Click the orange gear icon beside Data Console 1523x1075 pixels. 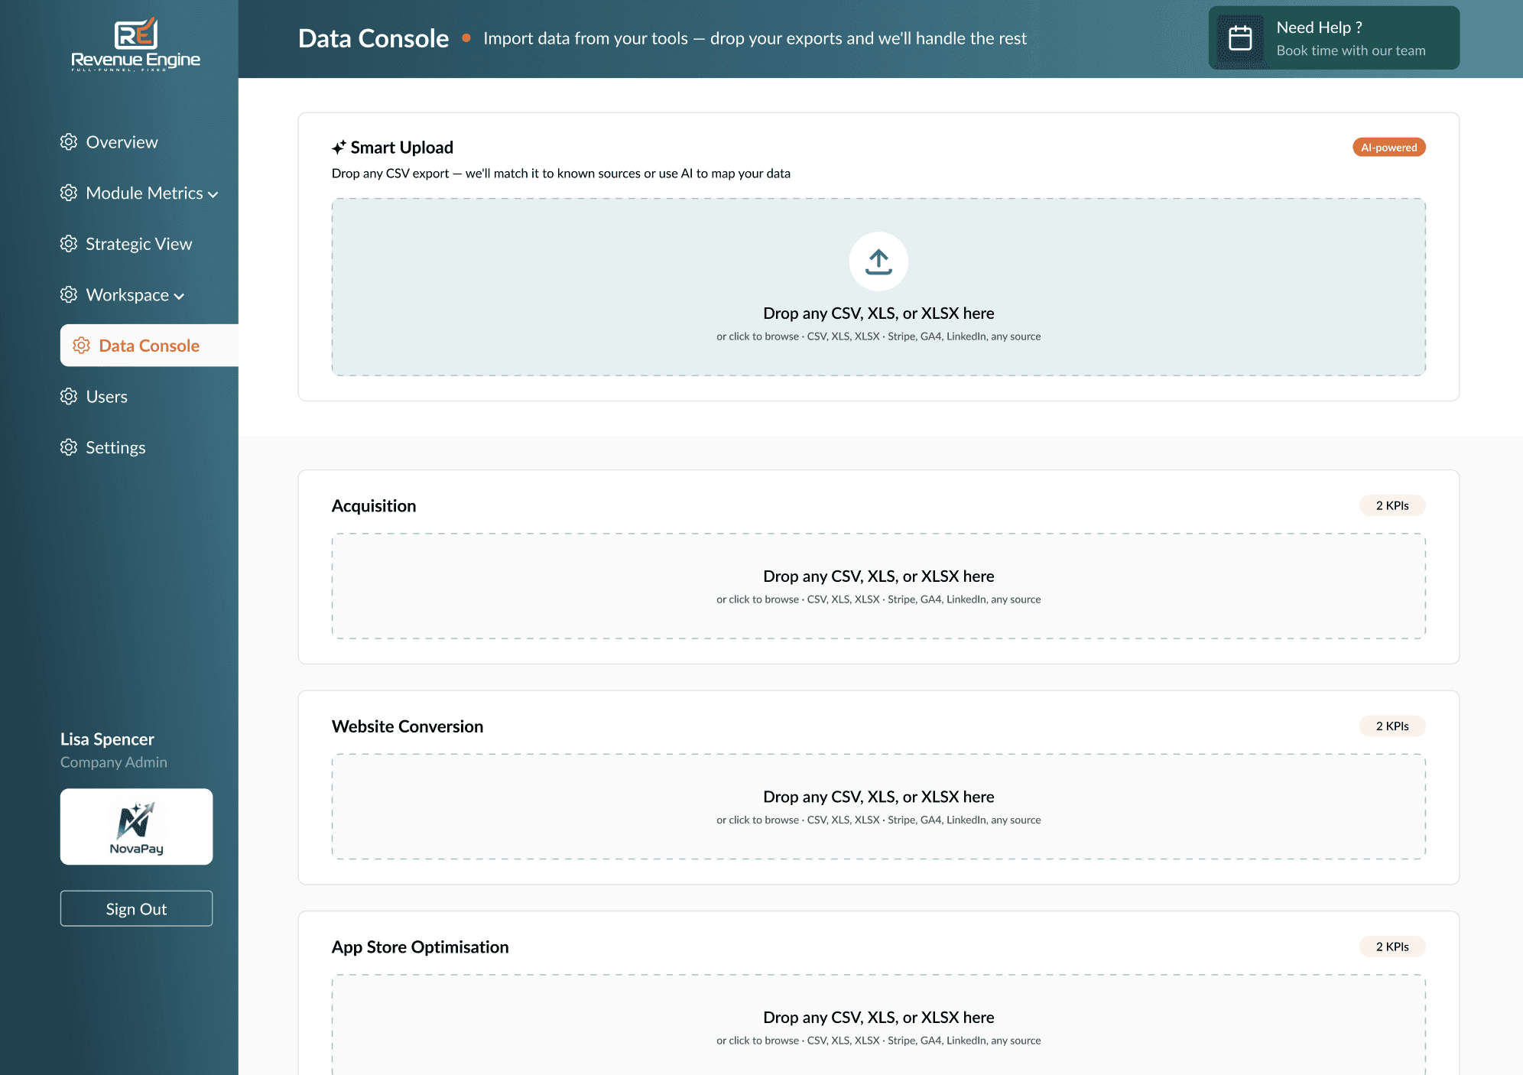82,346
